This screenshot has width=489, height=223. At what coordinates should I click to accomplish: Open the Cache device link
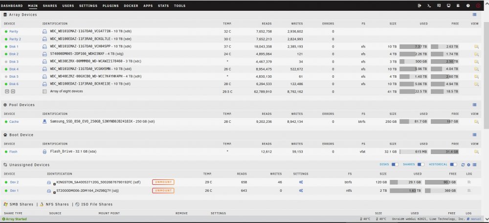tap(14, 122)
